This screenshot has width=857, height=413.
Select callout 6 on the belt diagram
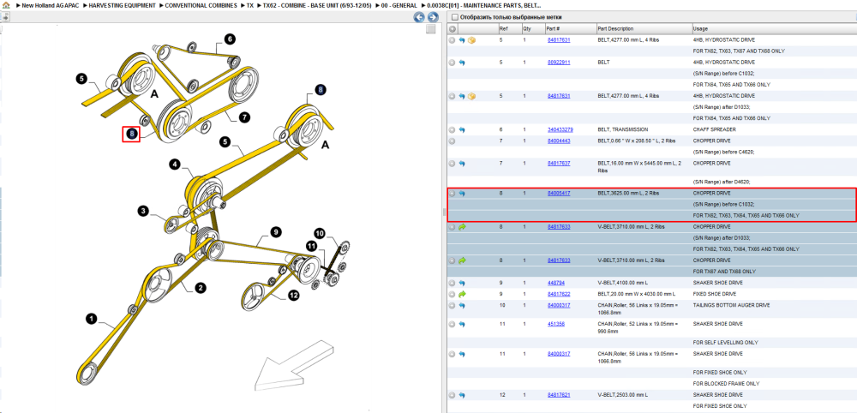click(x=229, y=39)
